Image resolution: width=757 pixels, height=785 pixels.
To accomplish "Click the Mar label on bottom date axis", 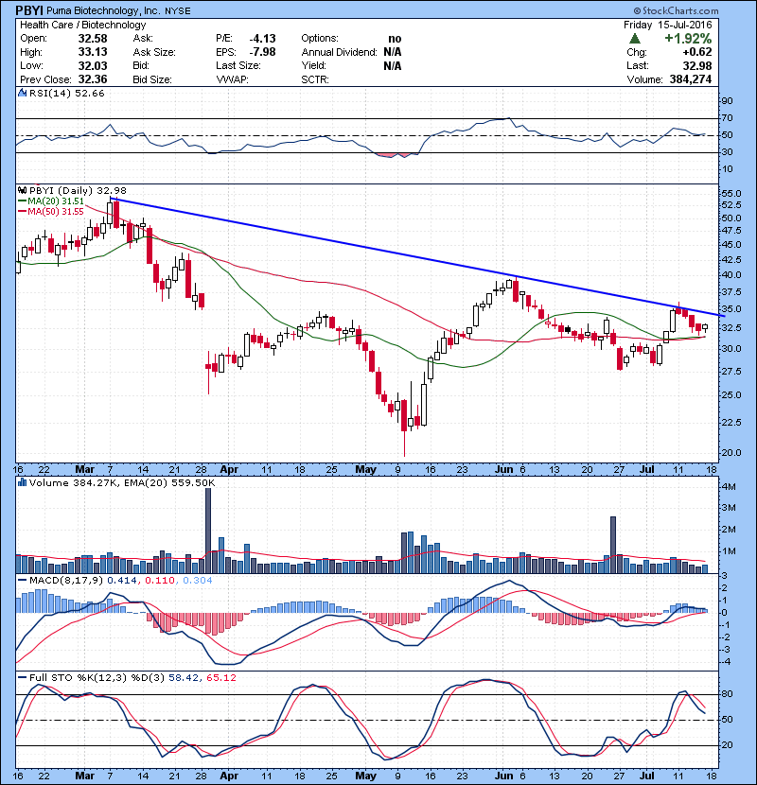I will point(84,776).
